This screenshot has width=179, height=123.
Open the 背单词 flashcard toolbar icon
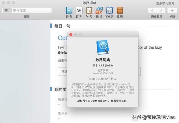point(109,10)
